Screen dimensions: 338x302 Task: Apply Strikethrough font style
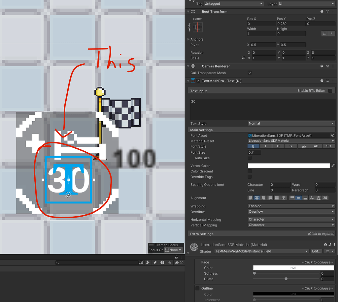[291, 146]
